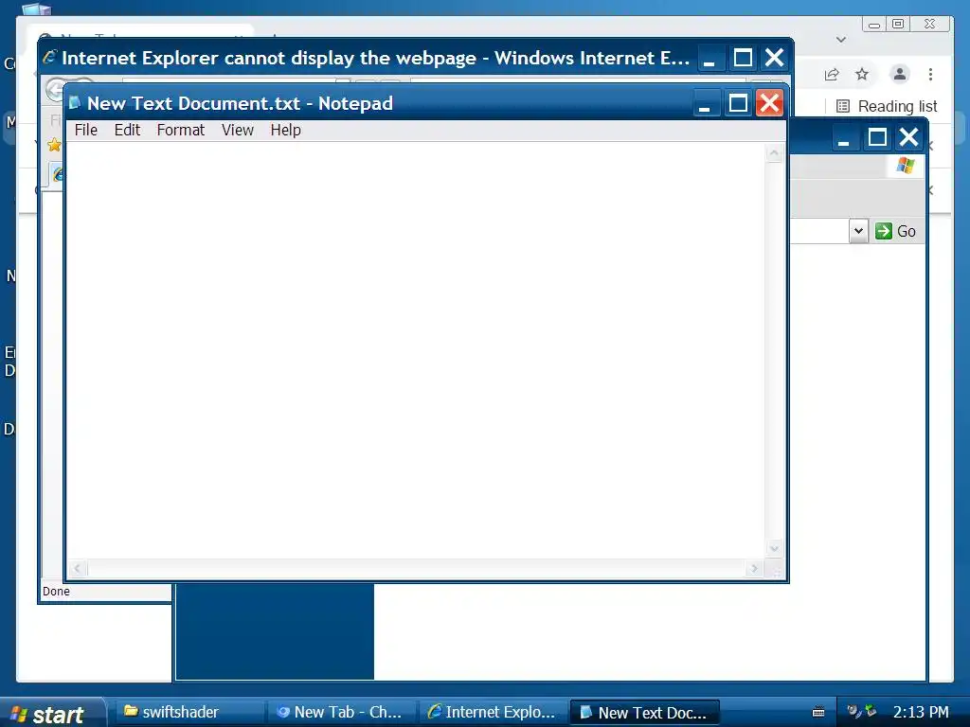Maximize the Internet Explorer window

tap(743, 58)
